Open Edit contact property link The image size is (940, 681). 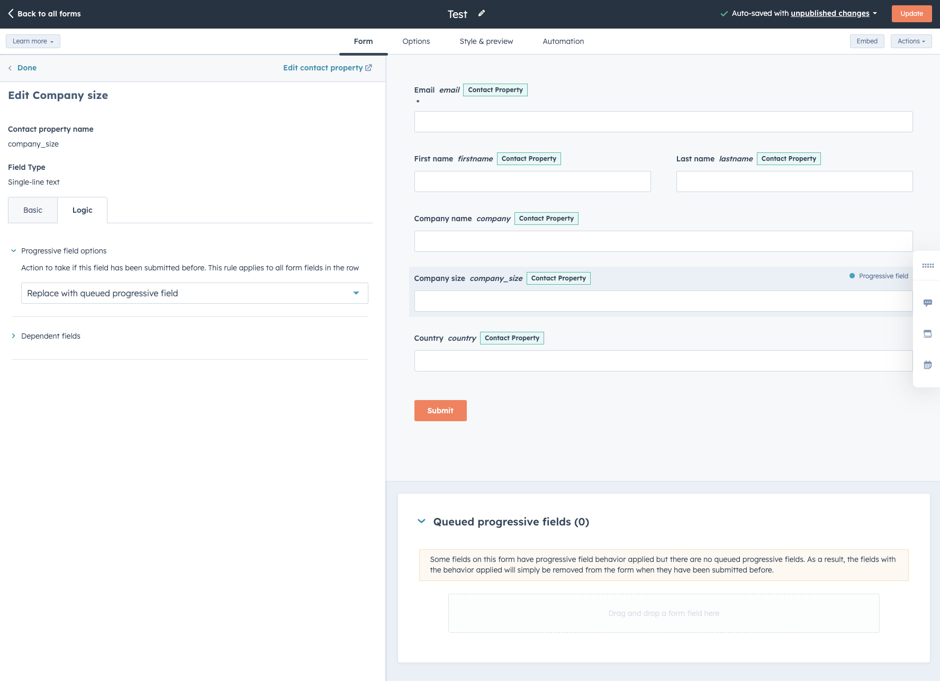pos(323,68)
